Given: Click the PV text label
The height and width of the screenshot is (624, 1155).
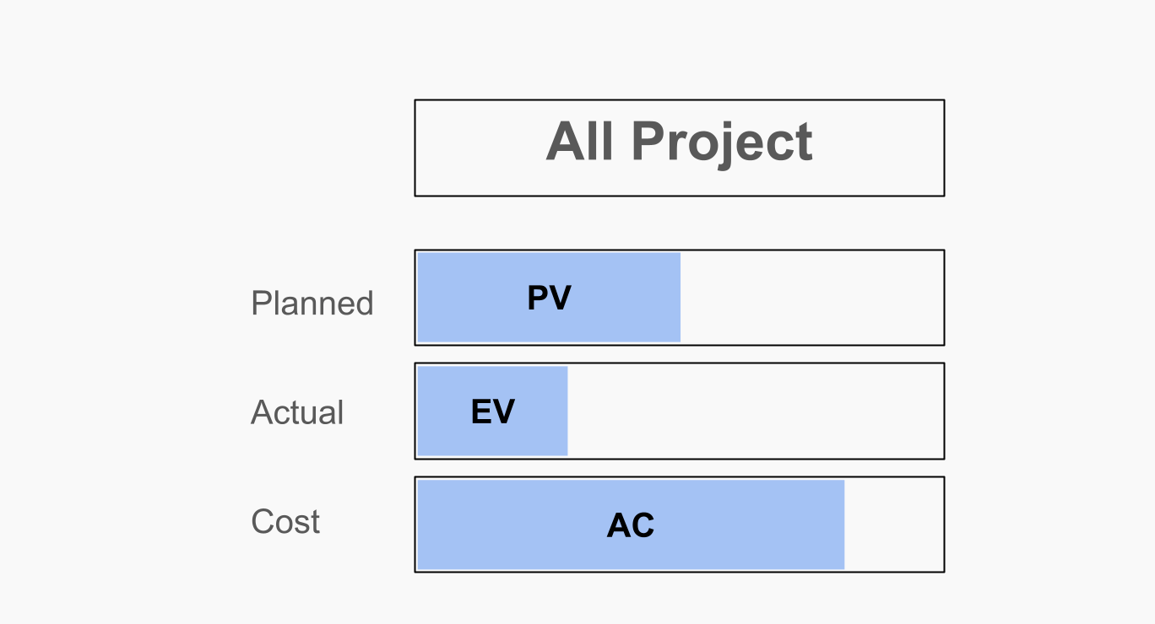Looking at the screenshot, I should point(549,299).
